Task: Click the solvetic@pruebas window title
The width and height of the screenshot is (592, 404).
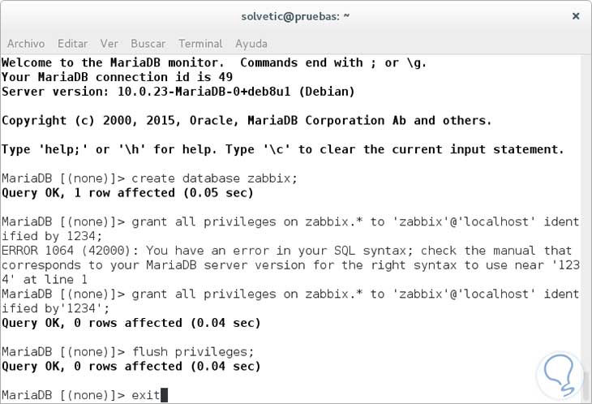Action: 295,15
